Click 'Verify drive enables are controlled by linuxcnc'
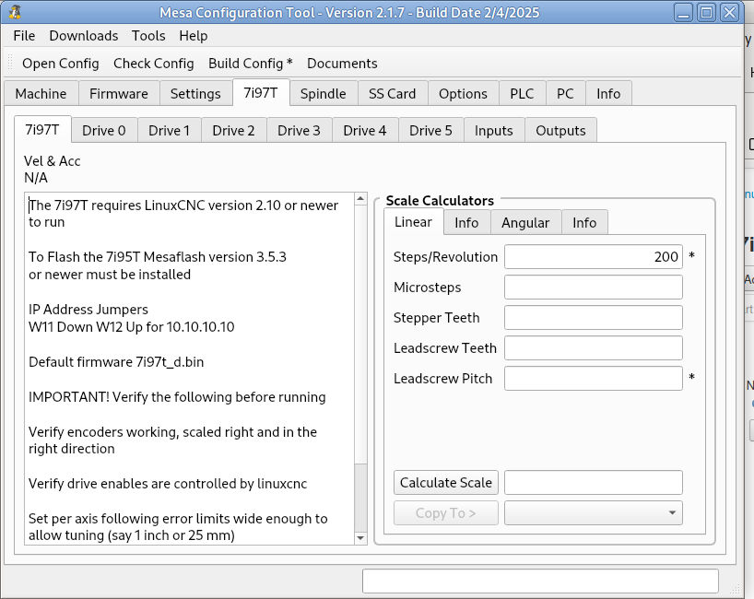Image resolution: width=754 pixels, height=599 pixels. click(x=168, y=483)
